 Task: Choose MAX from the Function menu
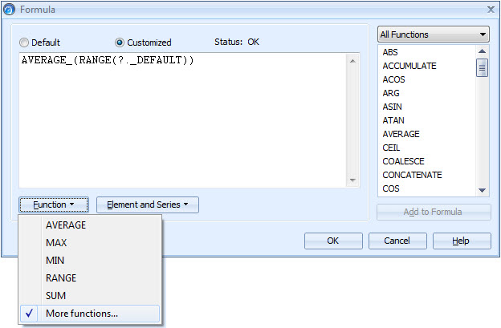56,243
